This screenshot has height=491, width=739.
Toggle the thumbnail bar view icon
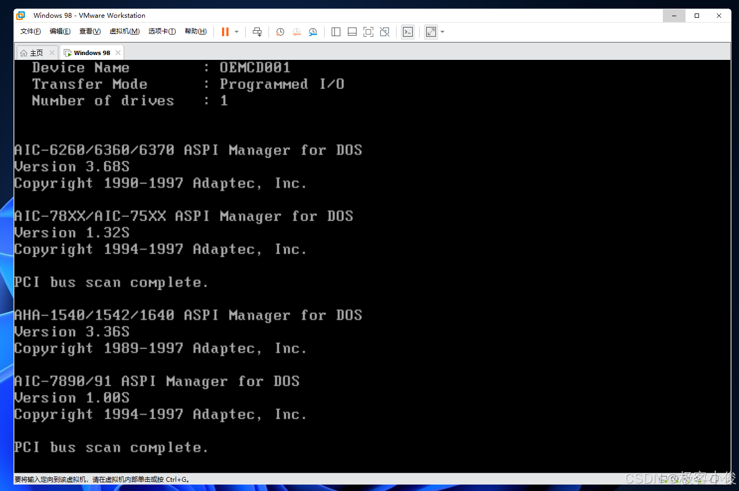pos(352,32)
